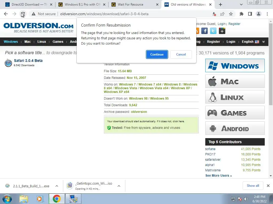The image size is (273, 204).
Task: Click the Cancel button in the dialog
Action: tap(181, 54)
